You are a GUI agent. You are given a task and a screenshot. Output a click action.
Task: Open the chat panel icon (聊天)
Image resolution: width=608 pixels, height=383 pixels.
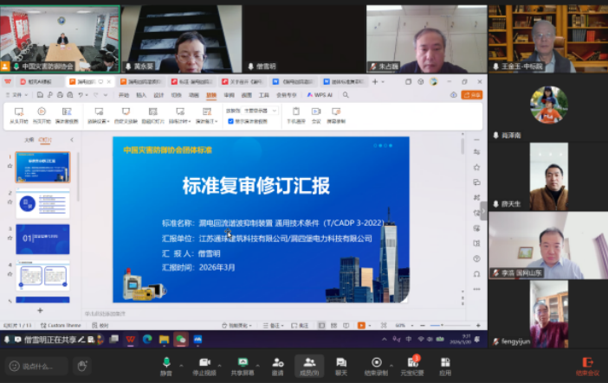click(341, 362)
